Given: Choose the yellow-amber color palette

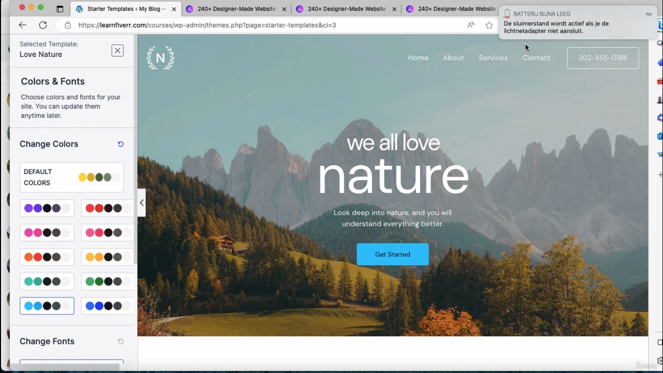Looking at the screenshot, I should point(107,257).
